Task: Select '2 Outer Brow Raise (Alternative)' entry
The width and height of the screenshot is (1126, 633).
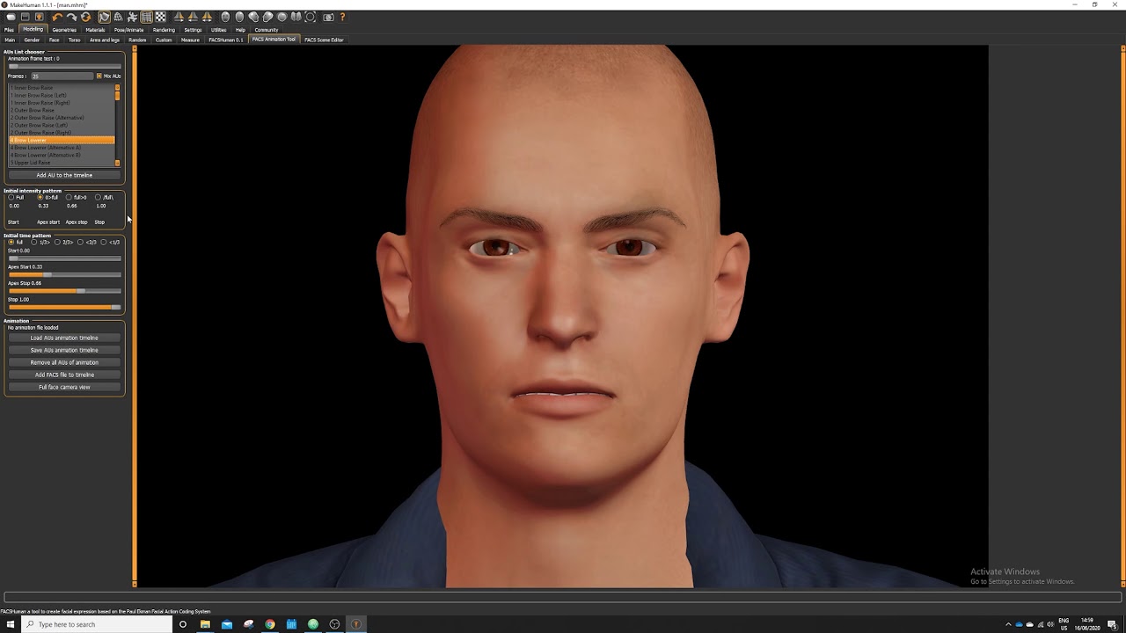Action: tap(62, 118)
